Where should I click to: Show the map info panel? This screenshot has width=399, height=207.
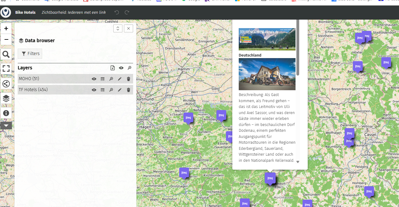(6, 113)
